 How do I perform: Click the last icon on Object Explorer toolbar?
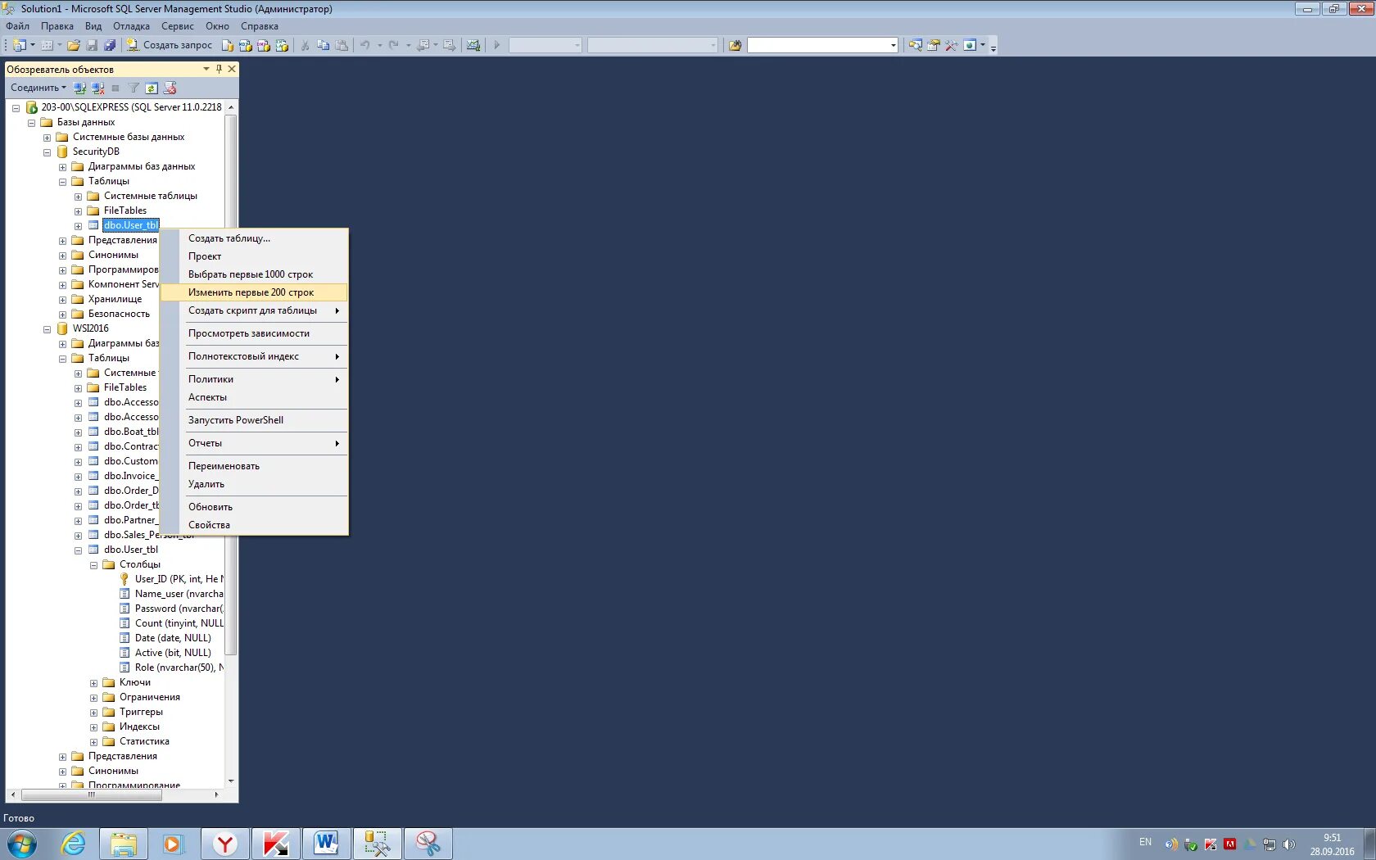(170, 88)
